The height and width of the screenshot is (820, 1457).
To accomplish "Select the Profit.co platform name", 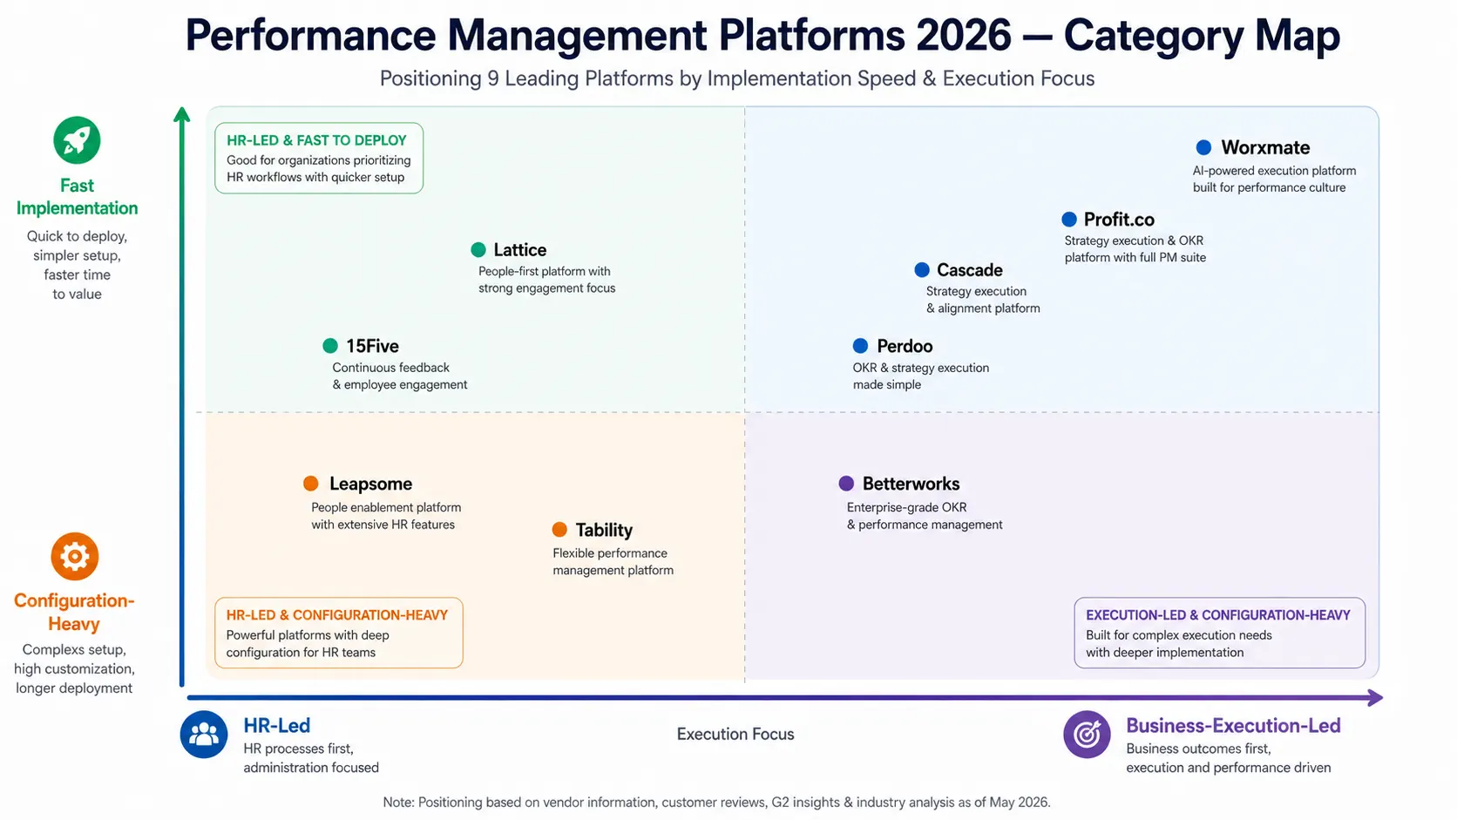I will (1119, 220).
